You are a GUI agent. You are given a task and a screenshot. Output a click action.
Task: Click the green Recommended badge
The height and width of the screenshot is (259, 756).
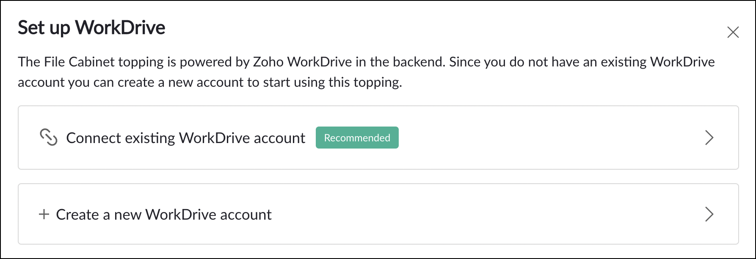tap(357, 138)
